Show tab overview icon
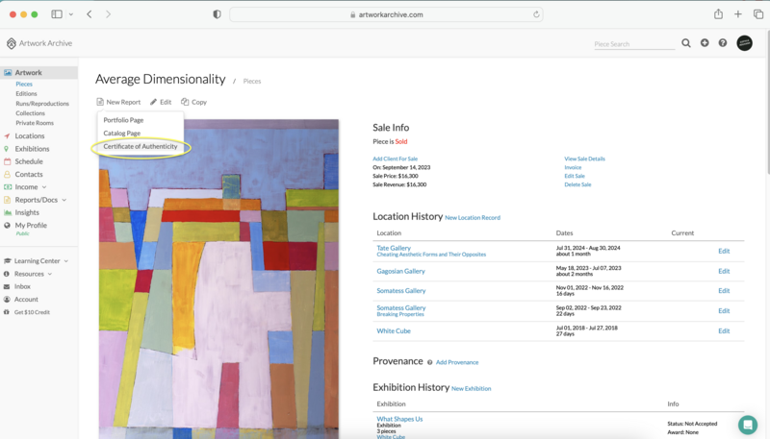The height and width of the screenshot is (439, 770). [x=758, y=14]
